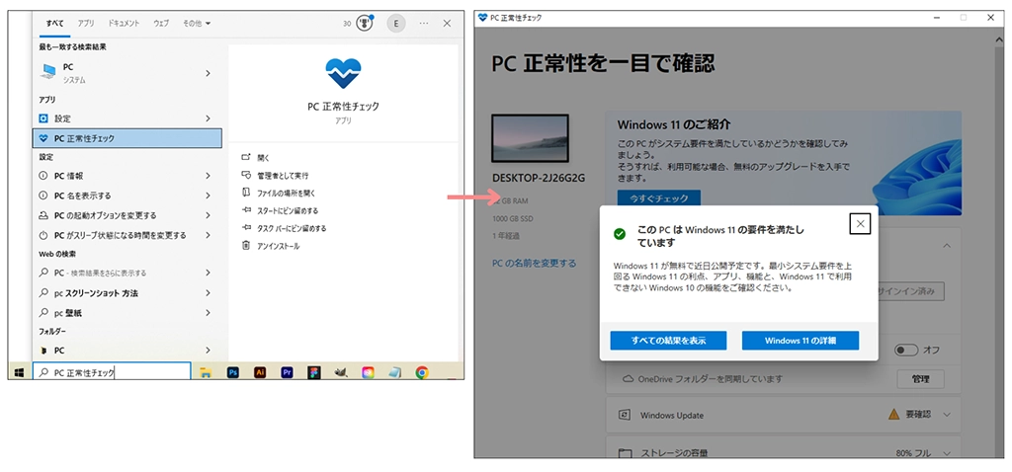Screen dimensions: 1012x472
Task: Click the PC 正常性チェック heart icon in the search results list
Action: point(43,138)
